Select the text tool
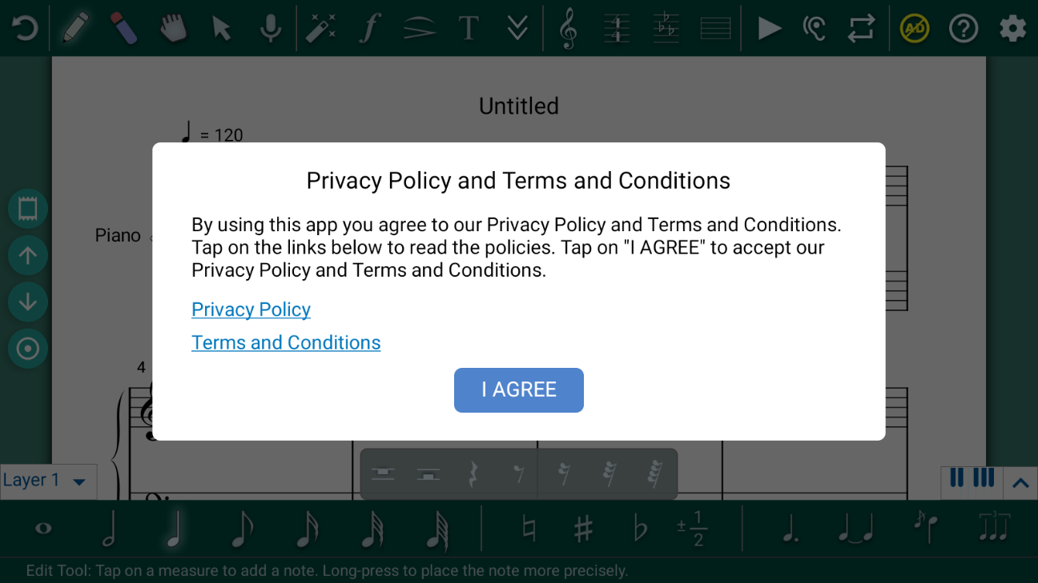1038x583 pixels. [469, 28]
